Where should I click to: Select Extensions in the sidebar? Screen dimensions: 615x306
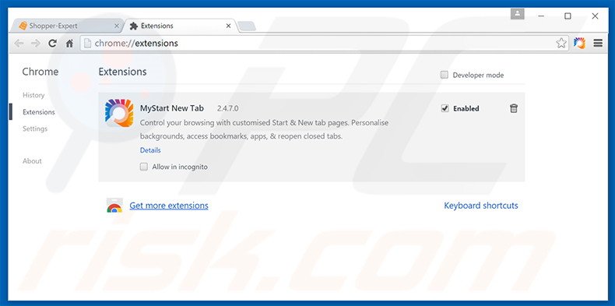[x=39, y=112]
